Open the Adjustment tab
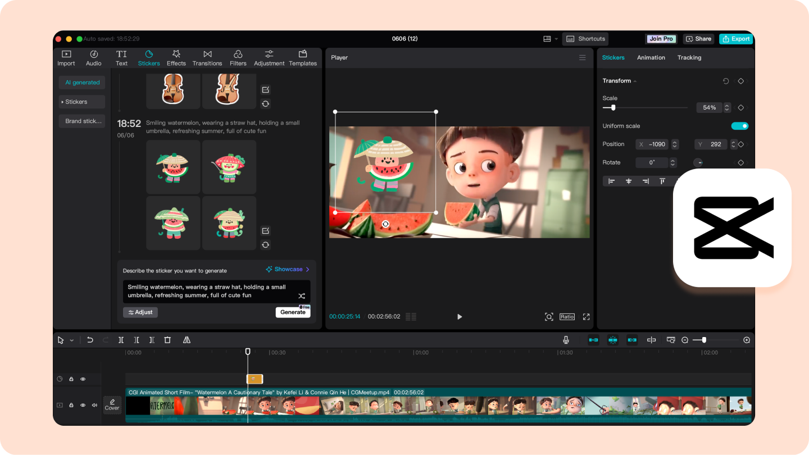 pos(269,58)
